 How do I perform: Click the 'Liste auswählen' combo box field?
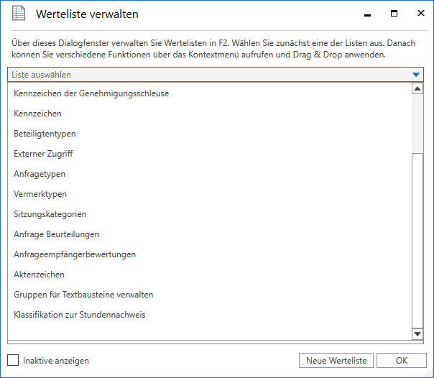(208, 75)
